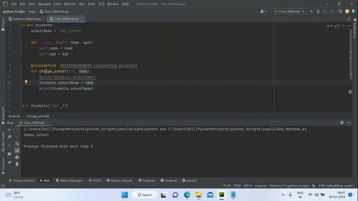
Task: Open AWS Toolkit sidebar button
Action: pyautogui.click(x=3, y=142)
